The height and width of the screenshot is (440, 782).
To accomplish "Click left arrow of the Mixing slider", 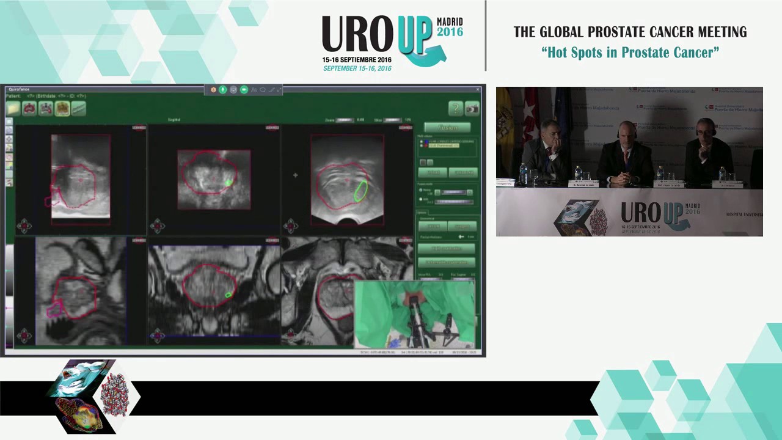I will (x=437, y=193).
